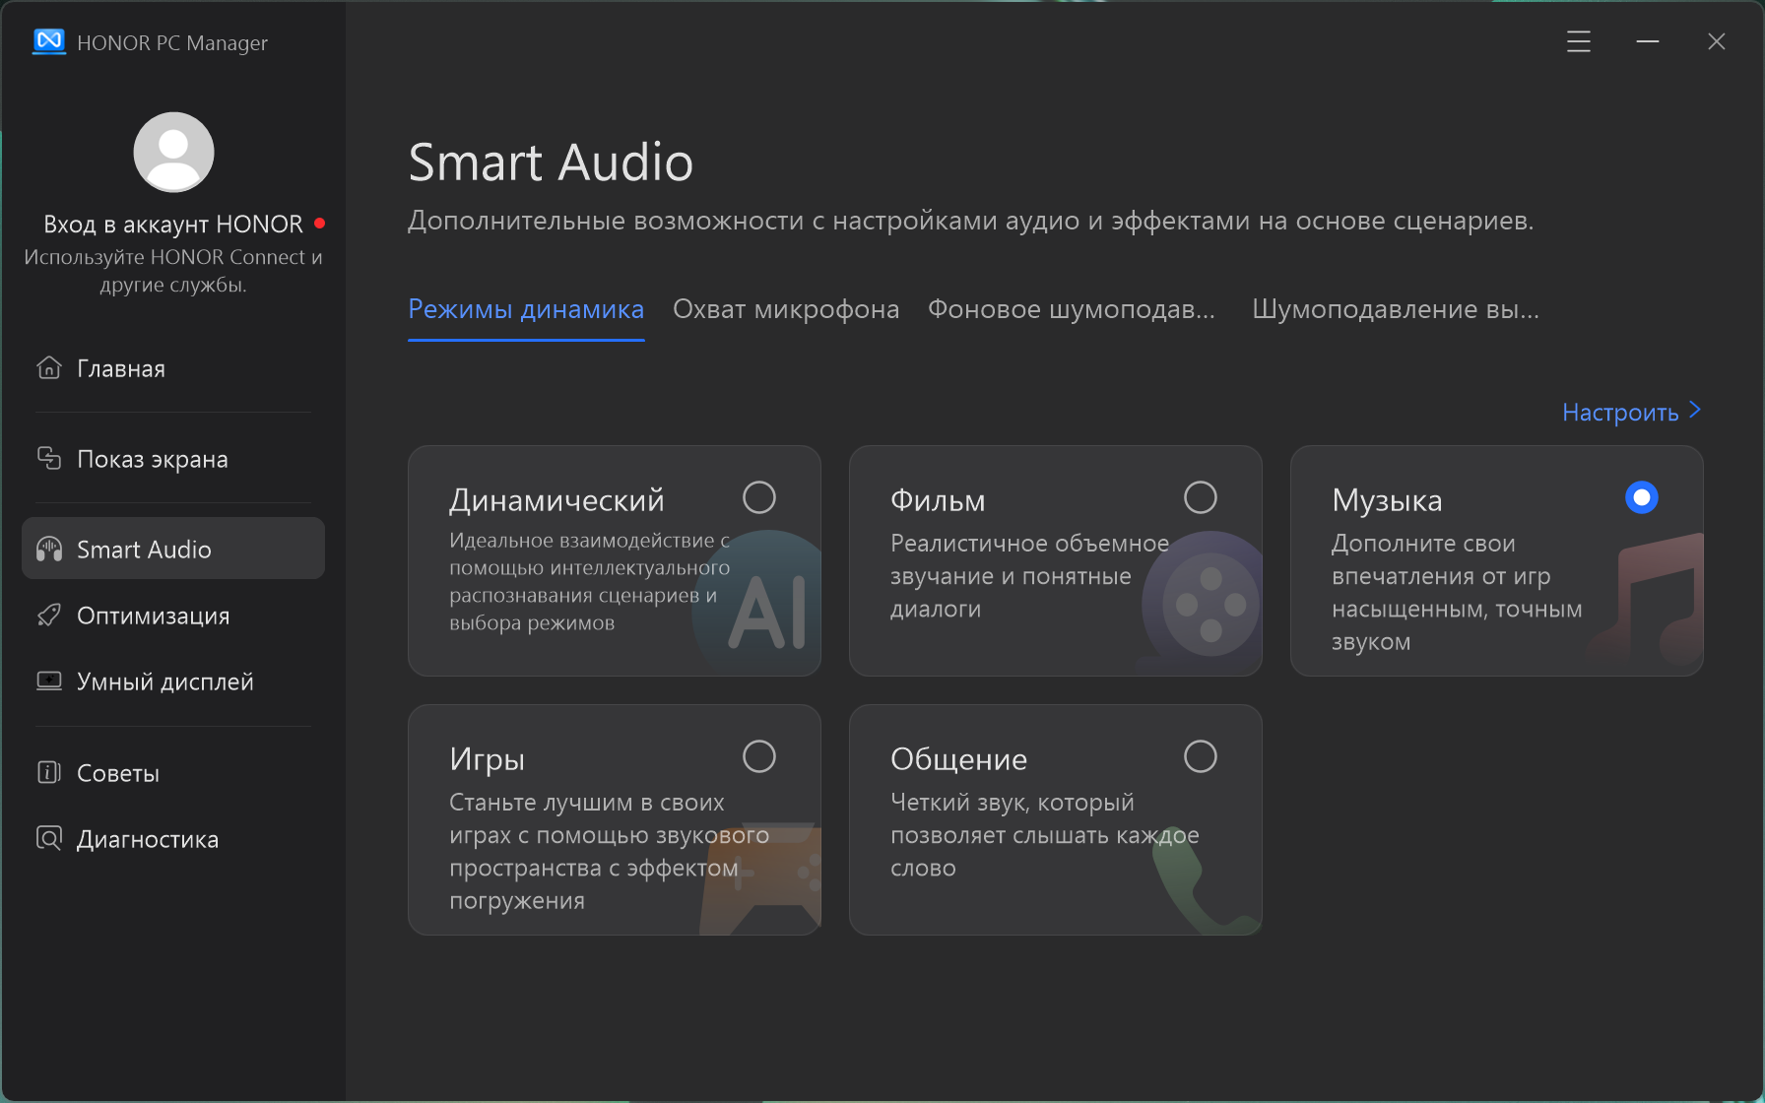Image resolution: width=1765 pixels, height=1103 pixels.
Task: Click the Настроить link
Action: pos(1620,412)
